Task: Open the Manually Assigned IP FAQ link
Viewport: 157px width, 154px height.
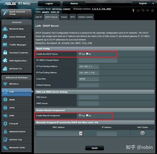Action: pos(64,43)
